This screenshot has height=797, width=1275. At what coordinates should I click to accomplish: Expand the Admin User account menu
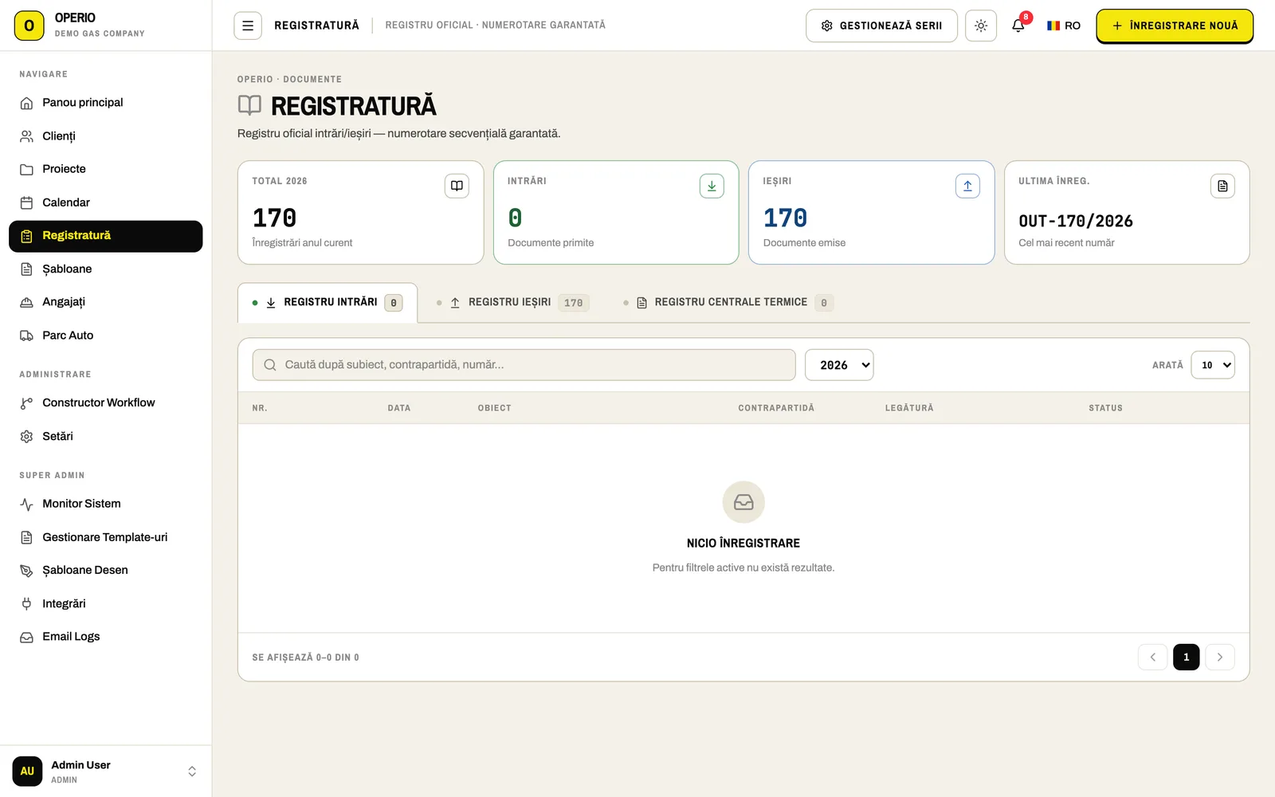coord(105,771)
